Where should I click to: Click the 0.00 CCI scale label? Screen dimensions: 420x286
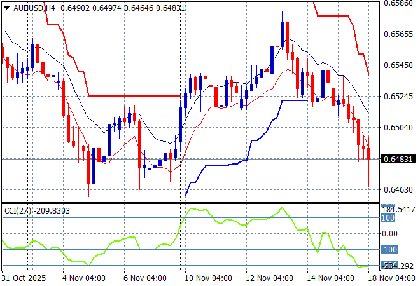click(389, 234)
